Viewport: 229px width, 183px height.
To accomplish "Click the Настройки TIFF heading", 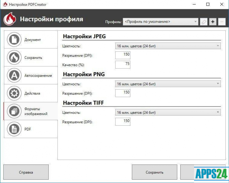I will pyautogui.click(x=83, y=103).
